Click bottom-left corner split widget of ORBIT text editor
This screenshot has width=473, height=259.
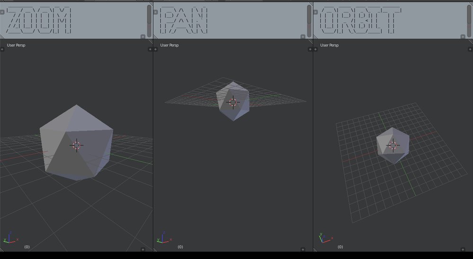point(315,37)
